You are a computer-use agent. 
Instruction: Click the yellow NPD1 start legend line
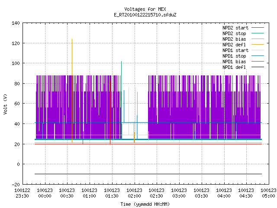pyautogui.click(x=258, y=50)
